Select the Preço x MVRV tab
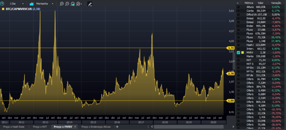Viewport: 286px width, 130px height. 63,127
